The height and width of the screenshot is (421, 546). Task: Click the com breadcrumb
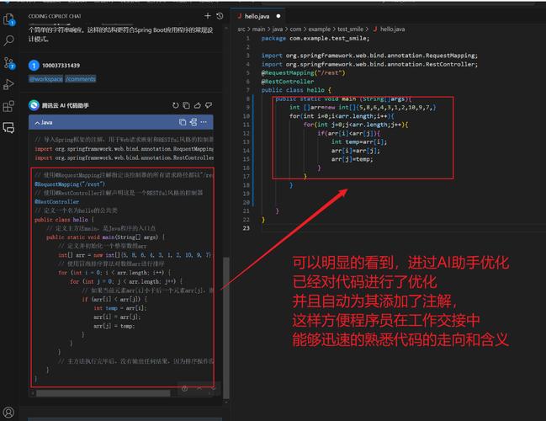[x=295, y=29]
